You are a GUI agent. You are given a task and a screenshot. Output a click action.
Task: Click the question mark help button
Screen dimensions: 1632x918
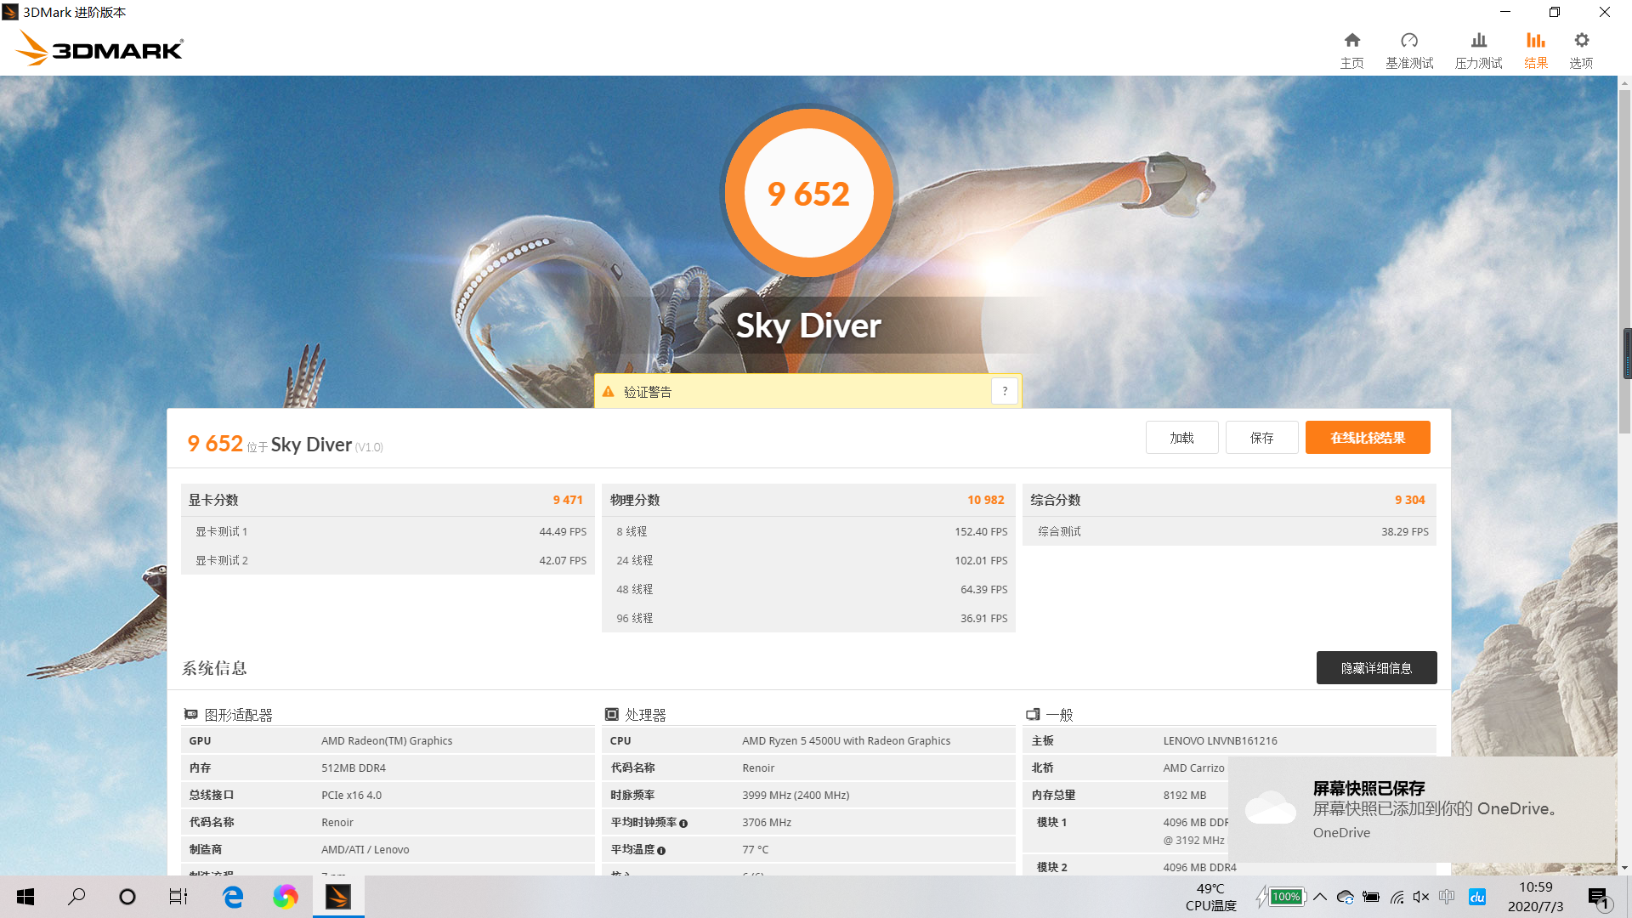[x=1005, y=391]
